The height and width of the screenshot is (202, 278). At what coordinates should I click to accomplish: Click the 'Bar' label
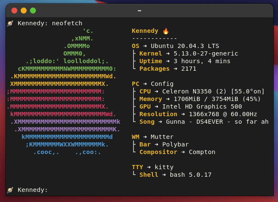[145, 145]
